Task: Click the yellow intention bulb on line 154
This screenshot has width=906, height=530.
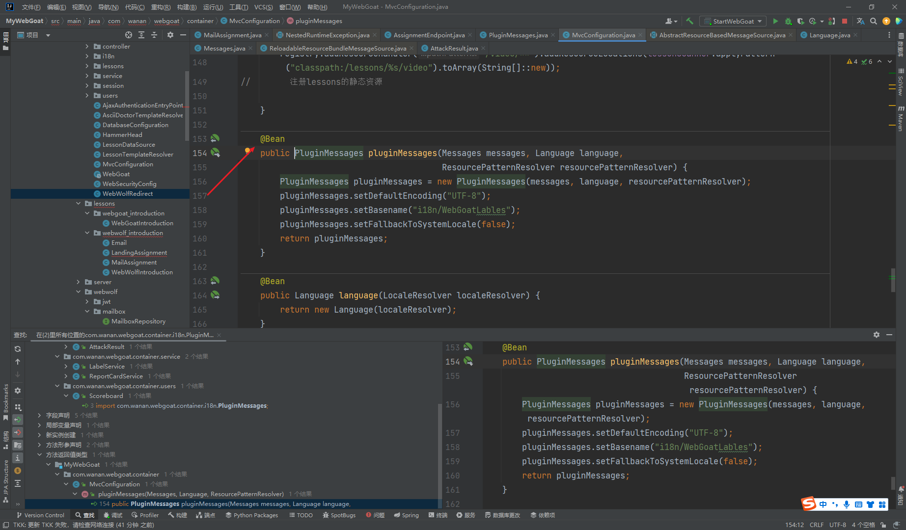Action: pos(248,151)
